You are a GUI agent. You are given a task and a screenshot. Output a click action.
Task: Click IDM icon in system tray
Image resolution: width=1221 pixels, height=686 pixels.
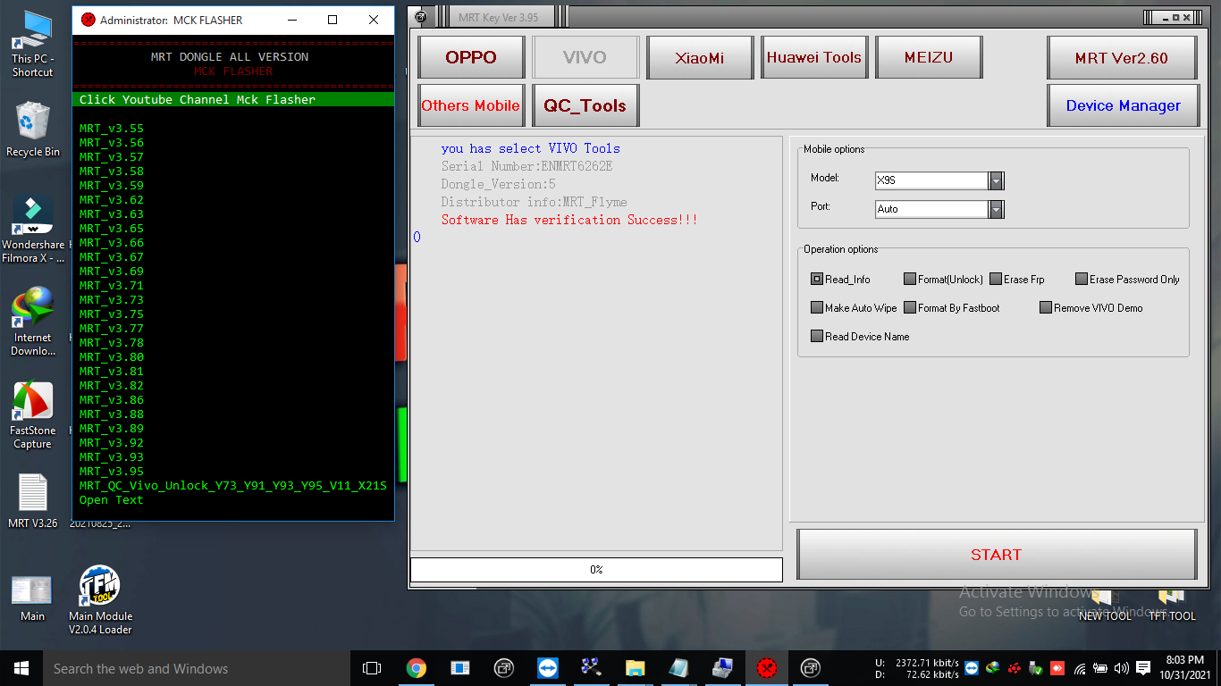993,668
